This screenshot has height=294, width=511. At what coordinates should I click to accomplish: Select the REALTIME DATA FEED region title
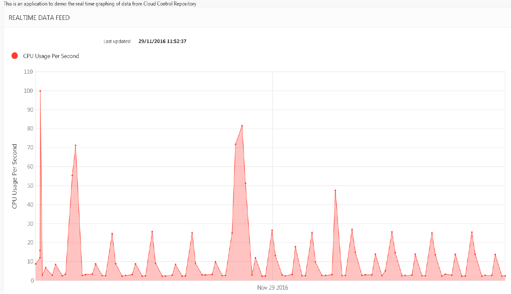(39, 18)
